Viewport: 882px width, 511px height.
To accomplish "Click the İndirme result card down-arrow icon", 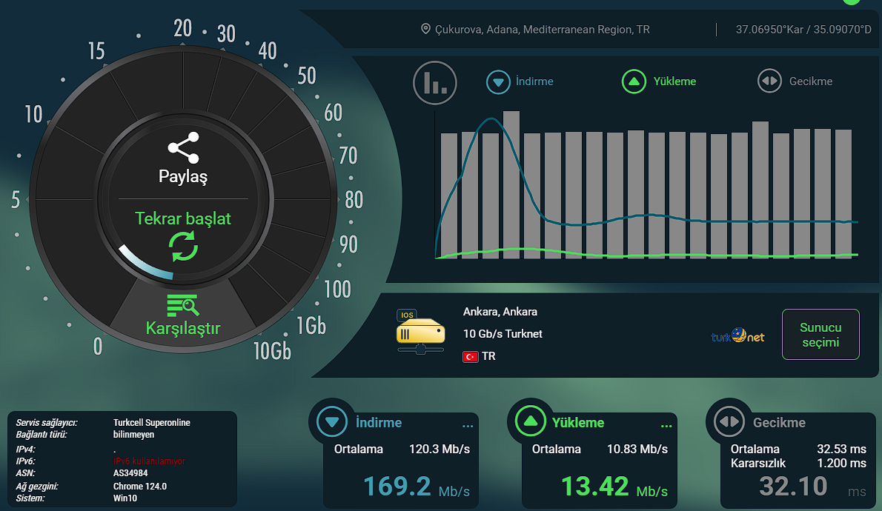I will 332,421.
